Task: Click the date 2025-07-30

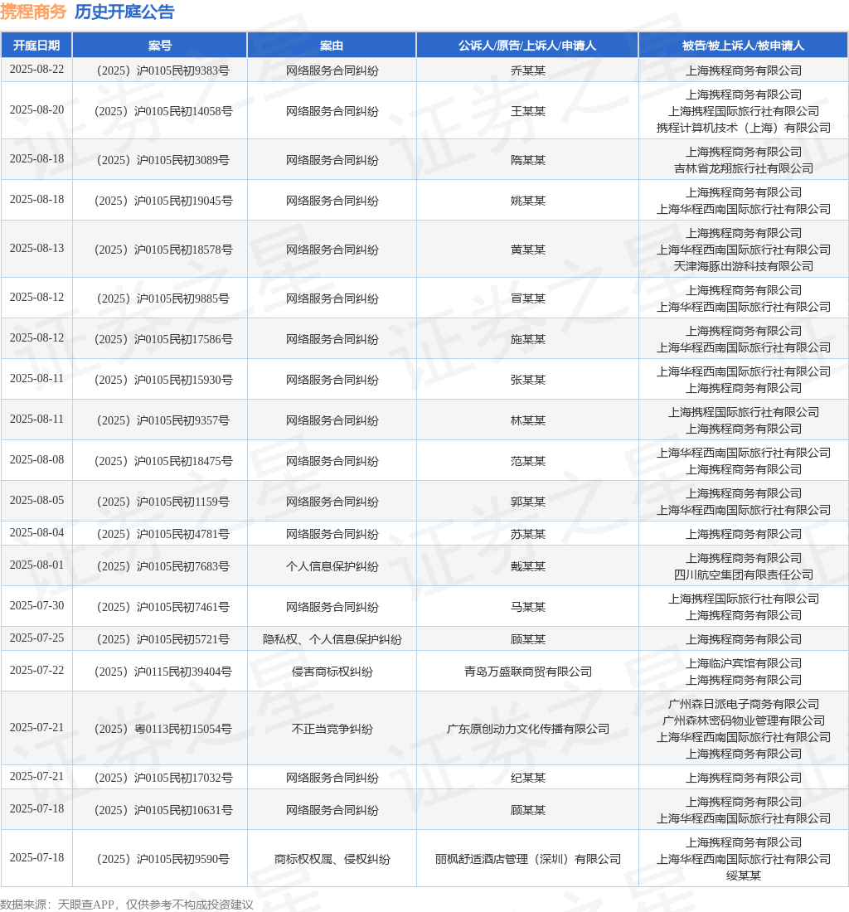Action: [36, 607]
